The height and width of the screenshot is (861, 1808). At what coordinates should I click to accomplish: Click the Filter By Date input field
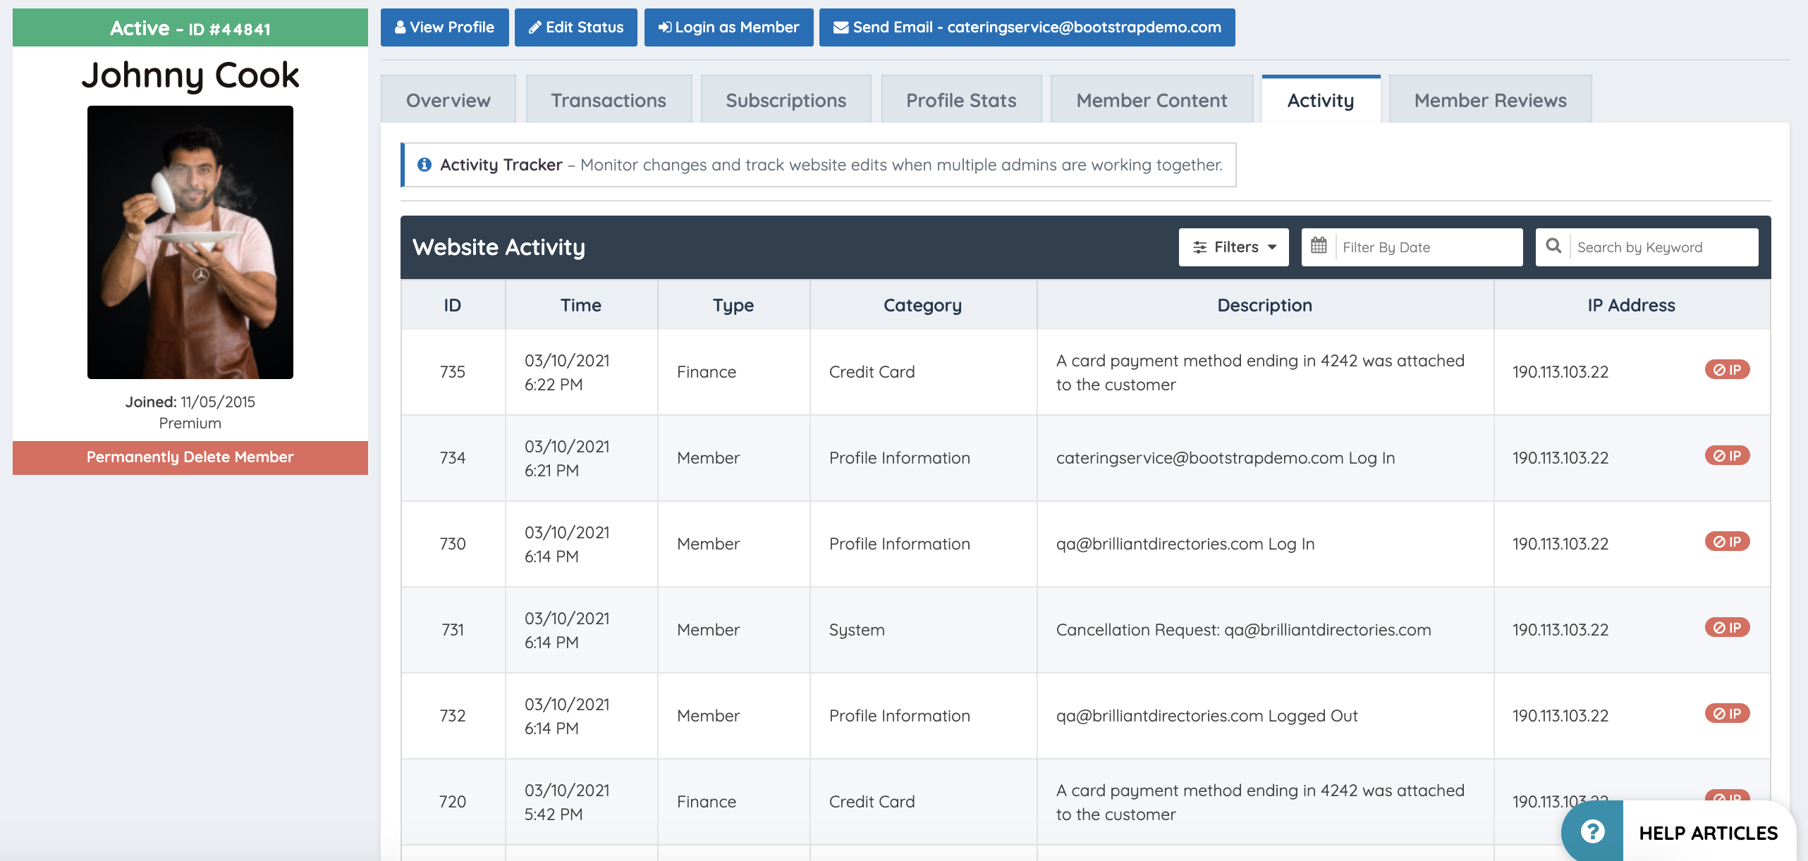[x=1427, y=247]
